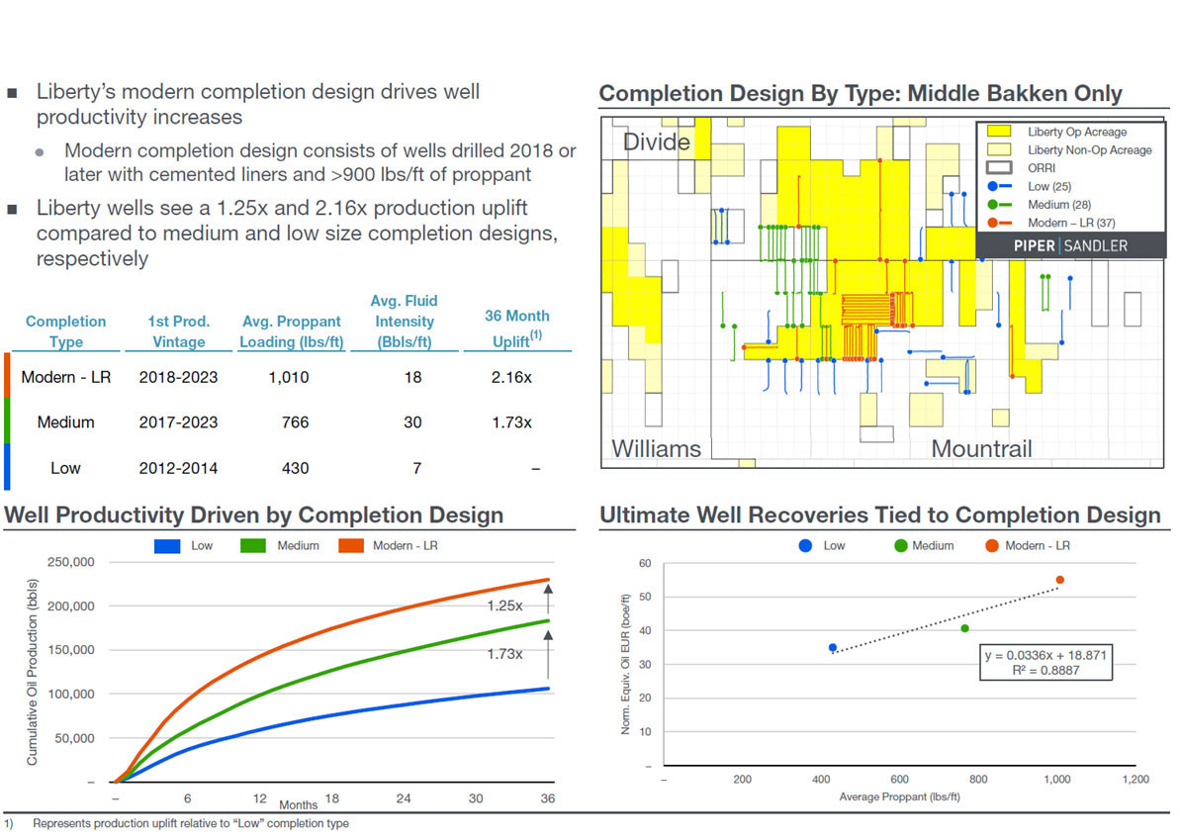Viewport: 1180px width, 839px height.
Task: Click the Avg. Proppant Loading column header
Action: click(x=291, y=331)
